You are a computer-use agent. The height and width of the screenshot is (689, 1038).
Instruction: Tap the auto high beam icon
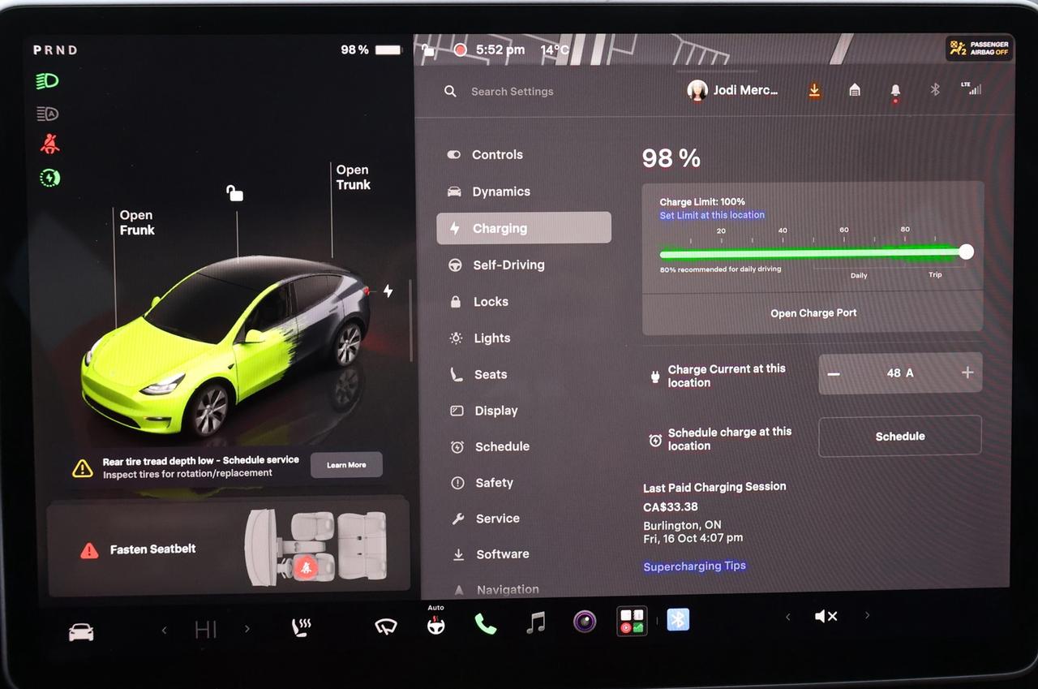click(x=48, y=114)
